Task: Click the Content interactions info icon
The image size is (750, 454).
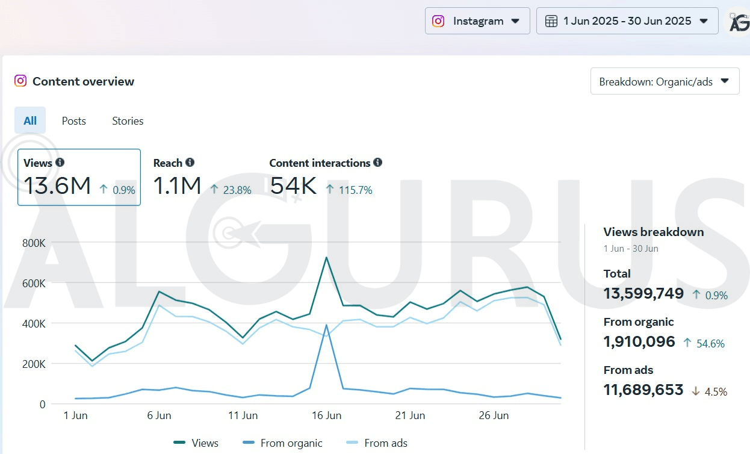Action: pos(378,163)
